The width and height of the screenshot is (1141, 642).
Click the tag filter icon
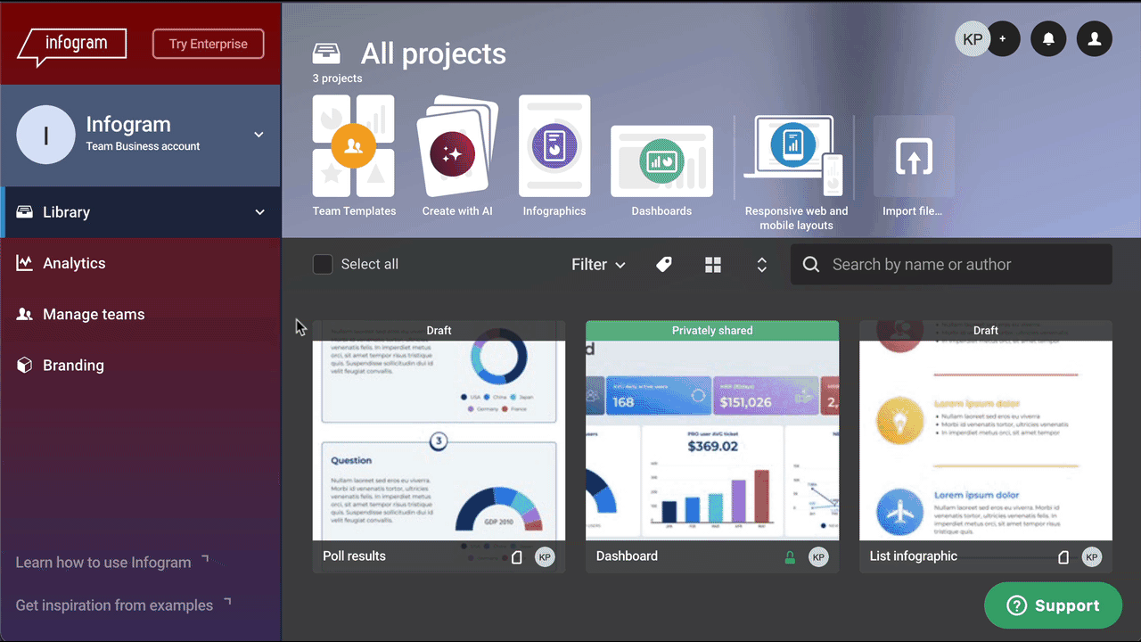664,264
